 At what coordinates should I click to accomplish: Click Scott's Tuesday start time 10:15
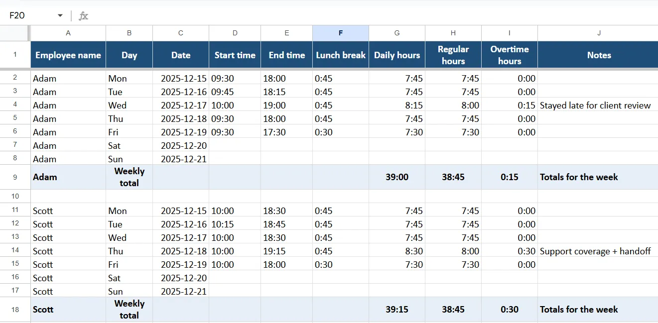point(235,224)
